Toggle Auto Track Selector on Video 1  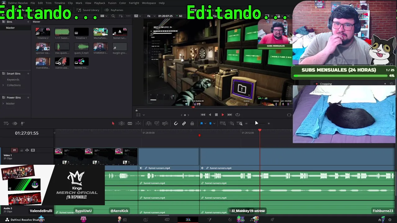tap(27, 150)
